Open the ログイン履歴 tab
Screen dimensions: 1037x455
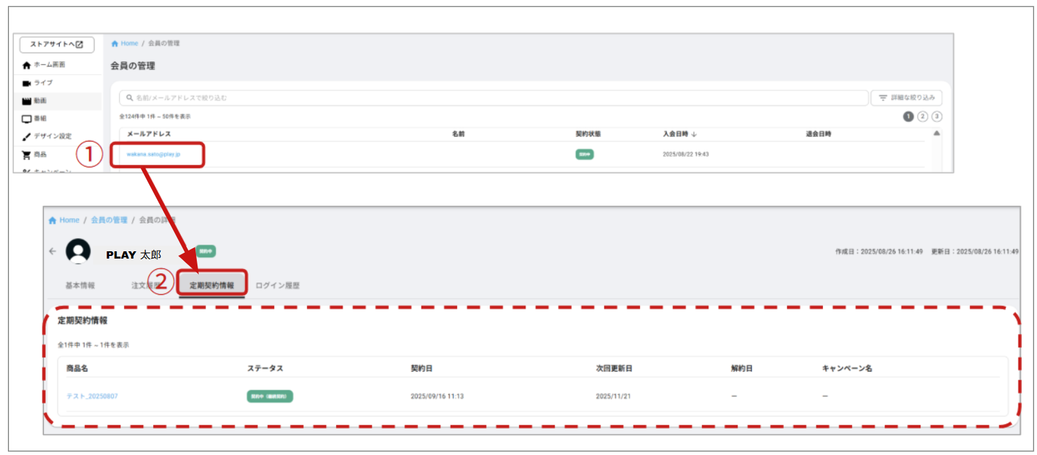click(277, 286)
